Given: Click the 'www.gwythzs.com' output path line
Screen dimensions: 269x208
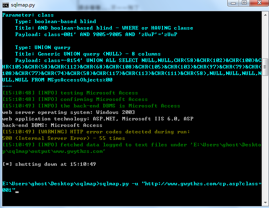Looking at the screenshot, I should [53, 151].
